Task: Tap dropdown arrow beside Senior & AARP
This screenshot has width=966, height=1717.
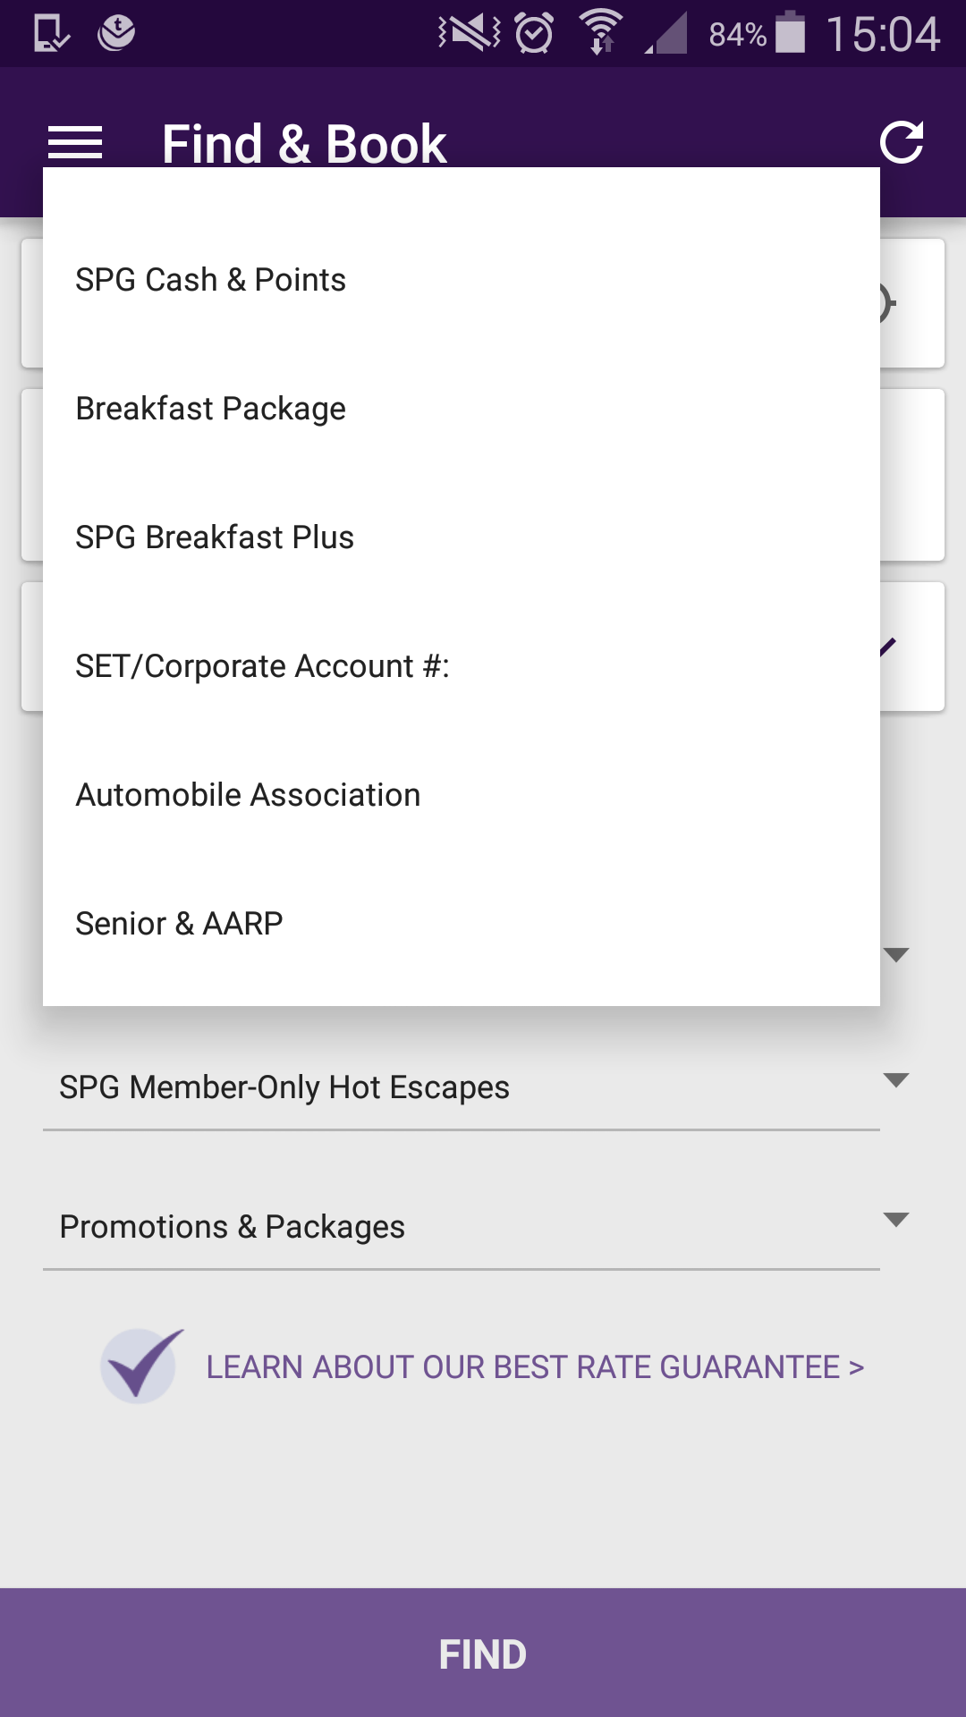Action: pyautogui.click(x=895, y=954)
